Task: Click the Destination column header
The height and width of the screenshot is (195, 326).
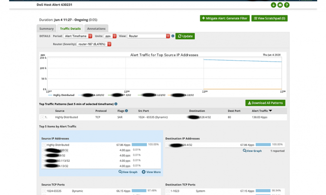Action: pyautogui.click(x=197, y=111)
